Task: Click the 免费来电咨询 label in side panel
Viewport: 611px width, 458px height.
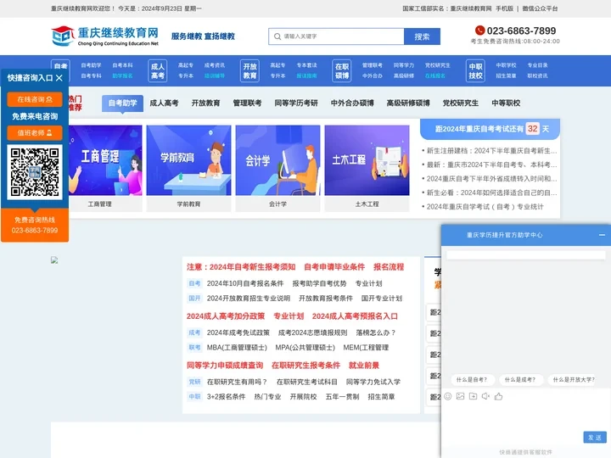Action: coord(35,116)
